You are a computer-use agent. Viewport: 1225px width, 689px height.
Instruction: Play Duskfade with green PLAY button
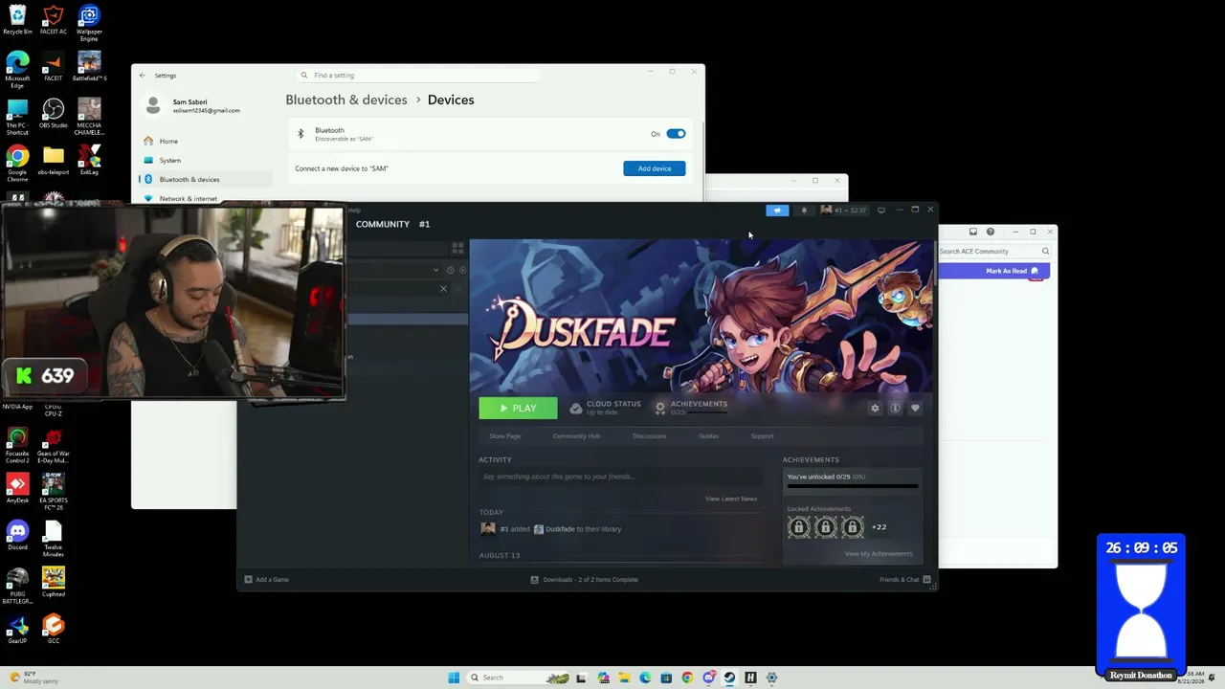[x=518, y=409]
